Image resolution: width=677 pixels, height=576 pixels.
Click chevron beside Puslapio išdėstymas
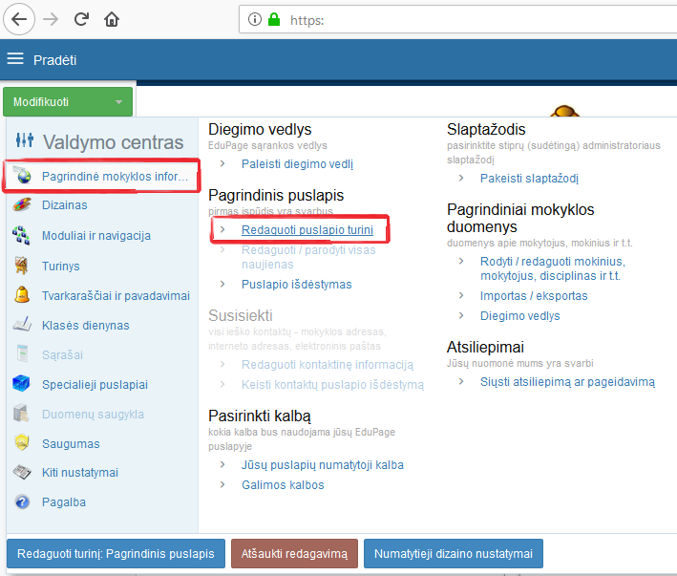[222, 284]
